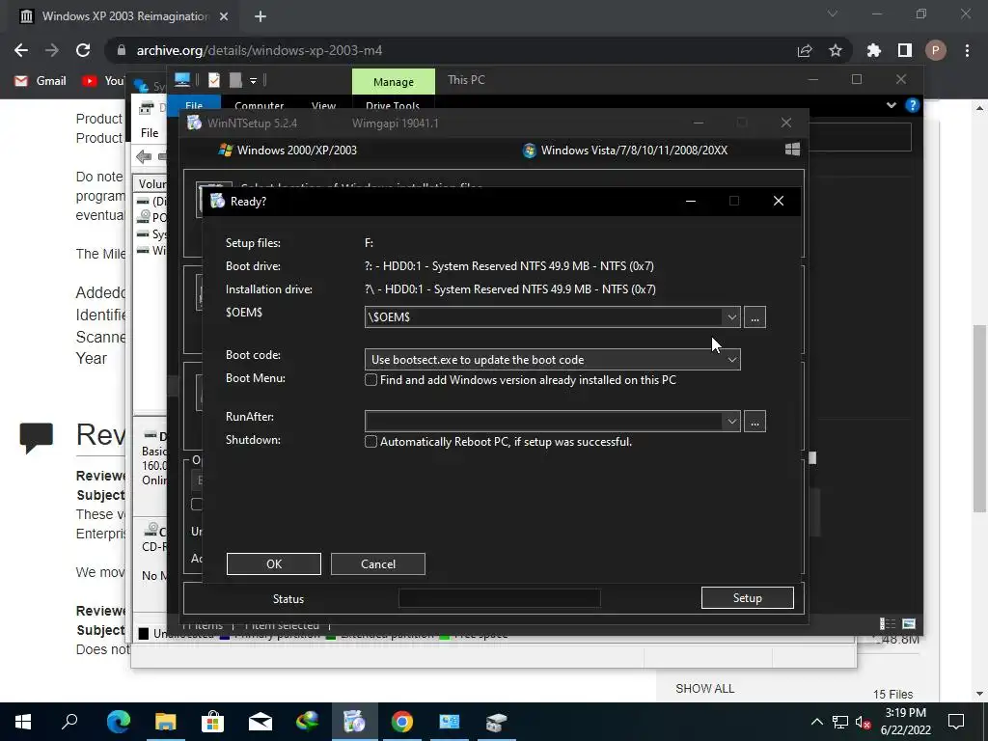
Task: Switch File Explorer to large icons view
Action: [x=909, y=624]
